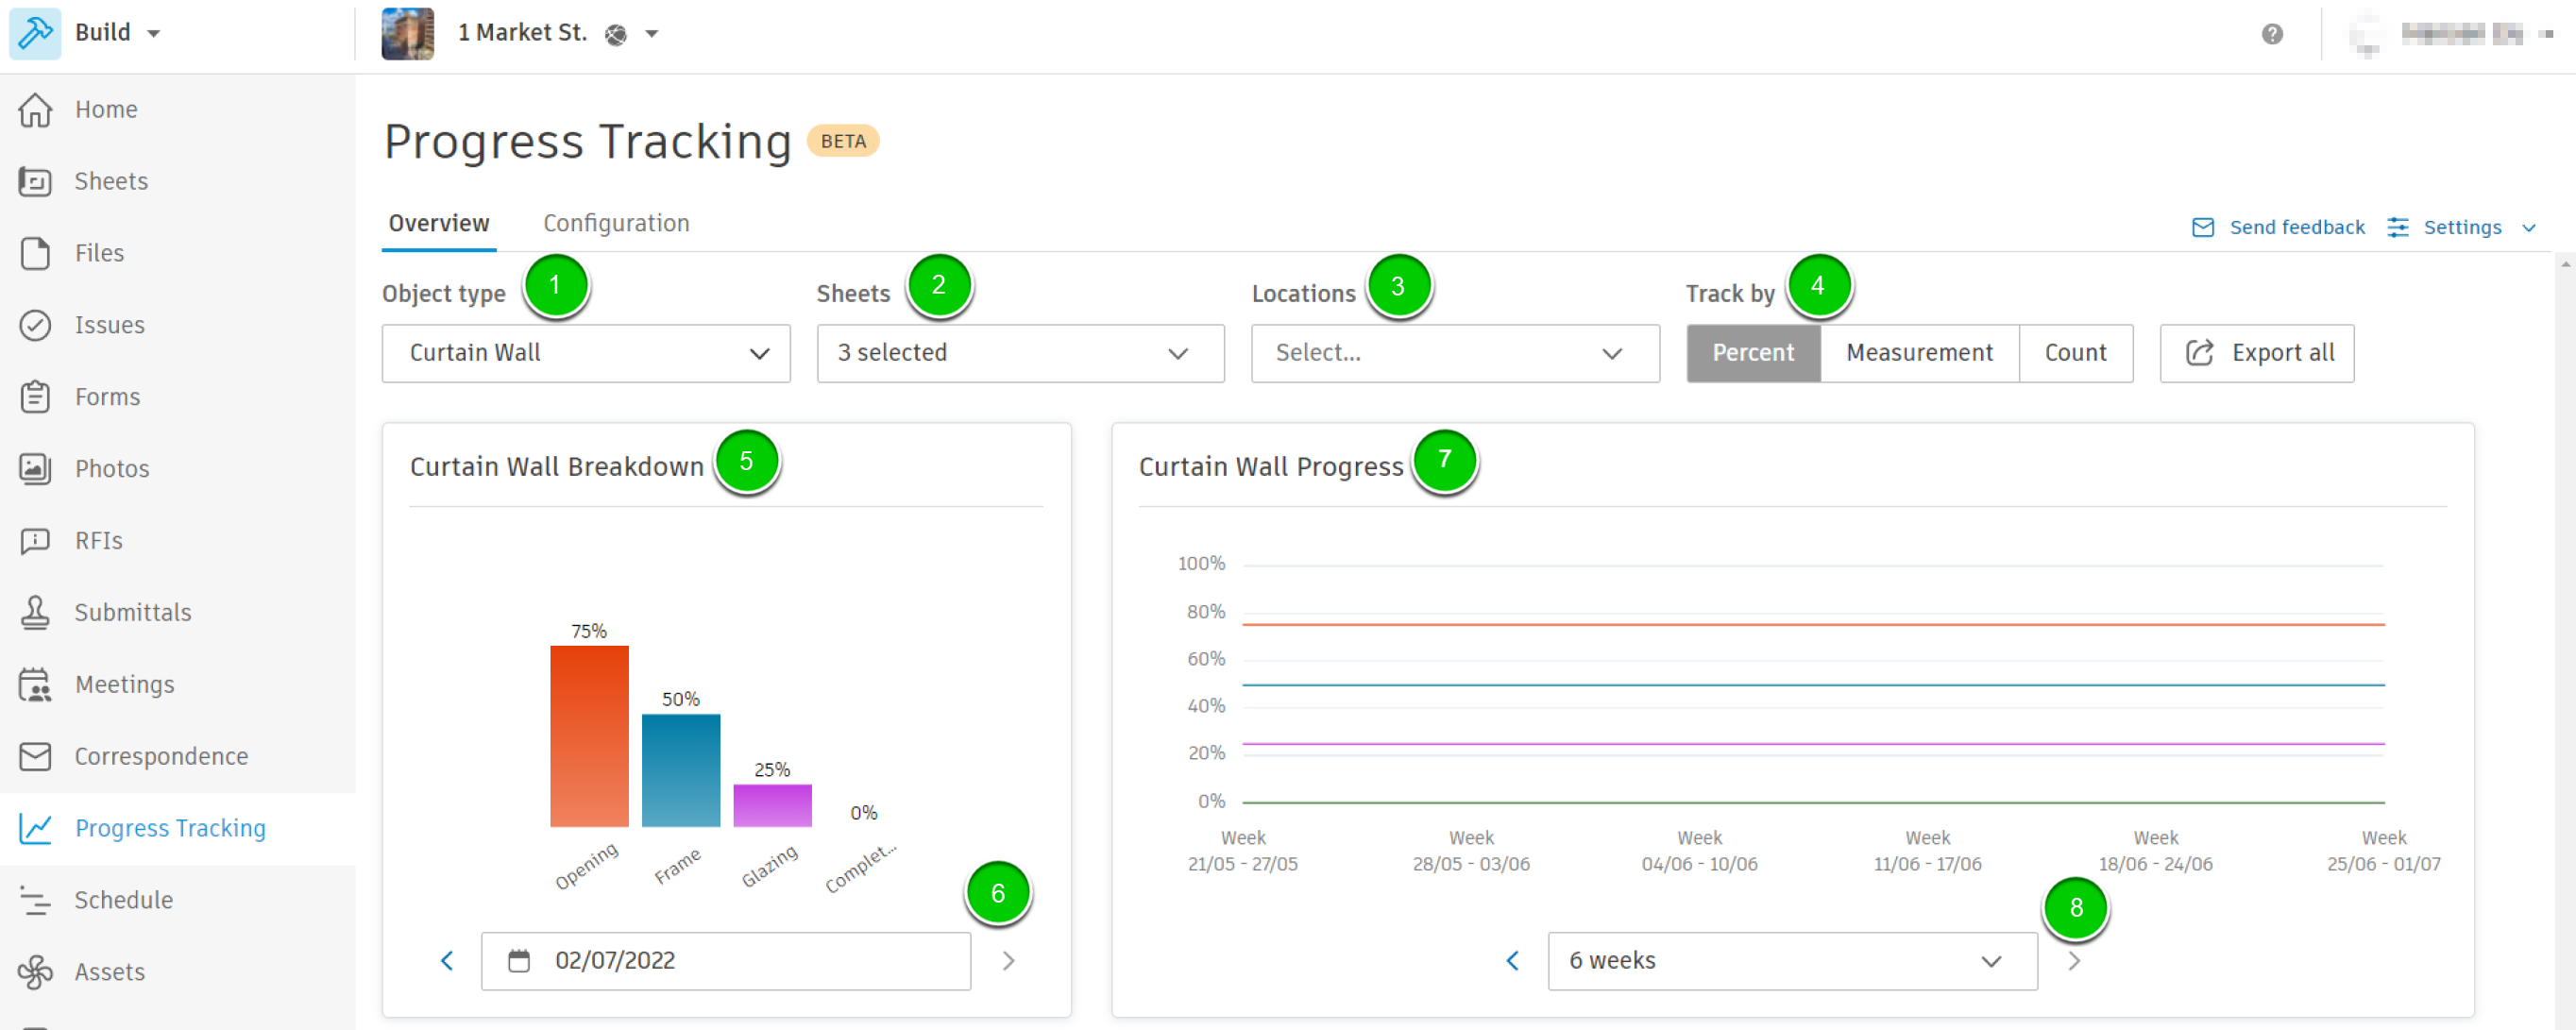The image size is (2576, 1030).
Task: Open the Forms clipboard icon
Action: click(35, 397)
